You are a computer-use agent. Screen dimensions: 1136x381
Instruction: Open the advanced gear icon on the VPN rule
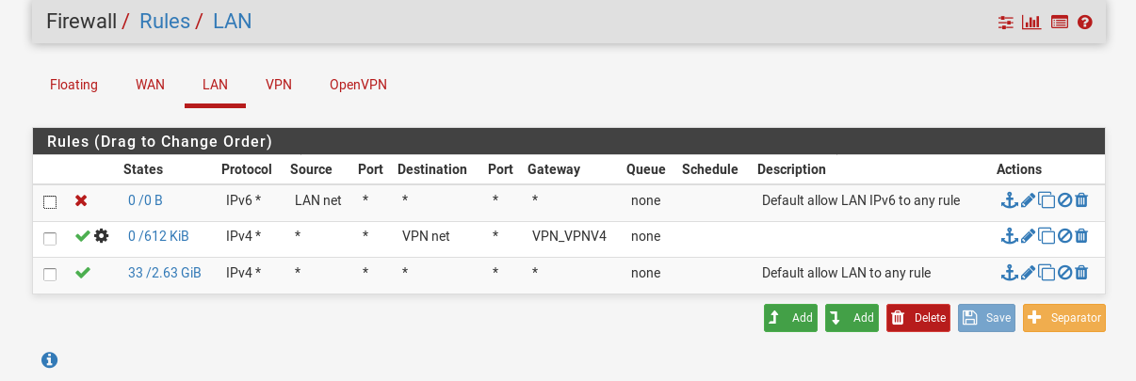pos(102,236)
